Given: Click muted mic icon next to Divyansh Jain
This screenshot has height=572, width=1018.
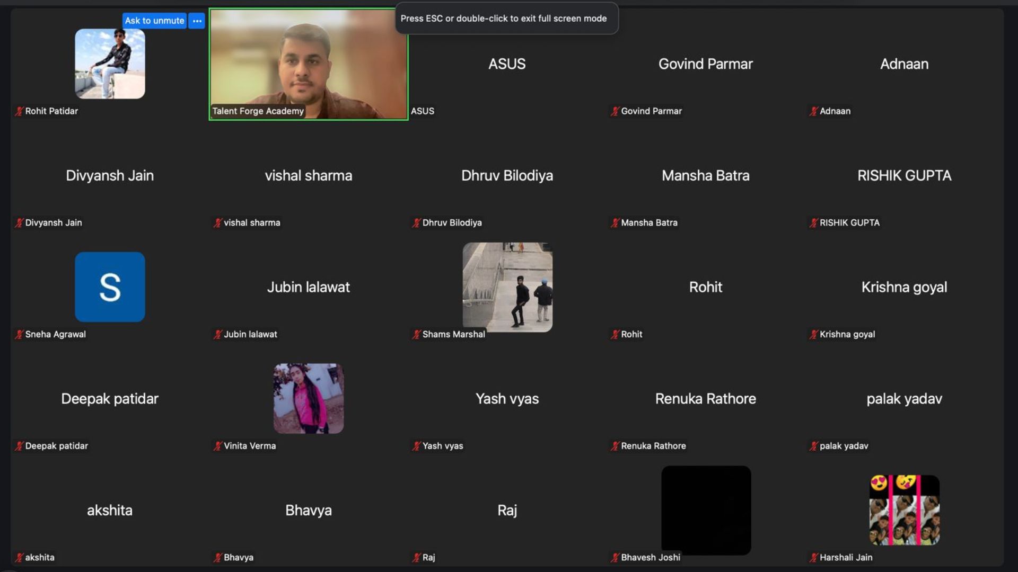Looking at the screenshot, I should click(19, 223).
